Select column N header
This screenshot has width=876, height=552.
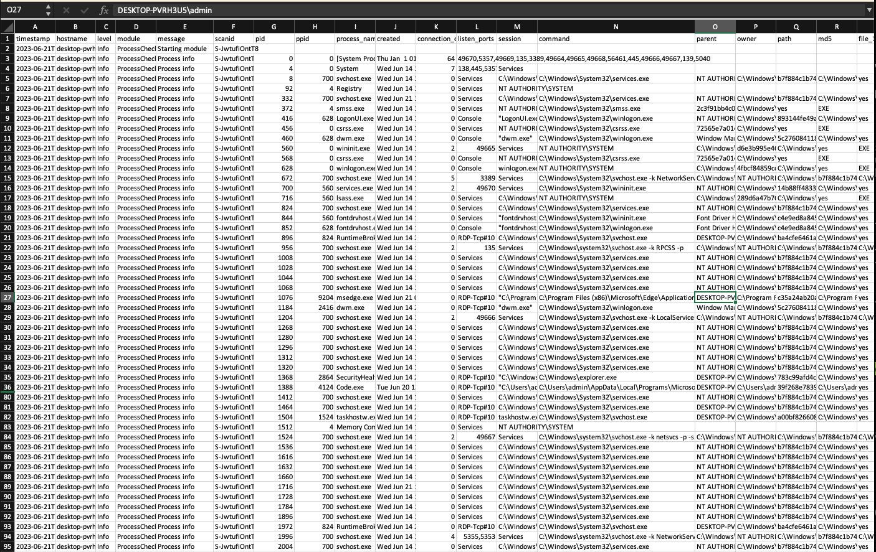[616, 27]
